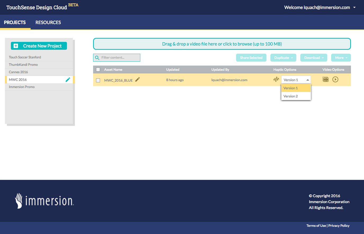Check the select-all checkbox in table header
This screenshot has height=234, width=364.
(98, 70)
